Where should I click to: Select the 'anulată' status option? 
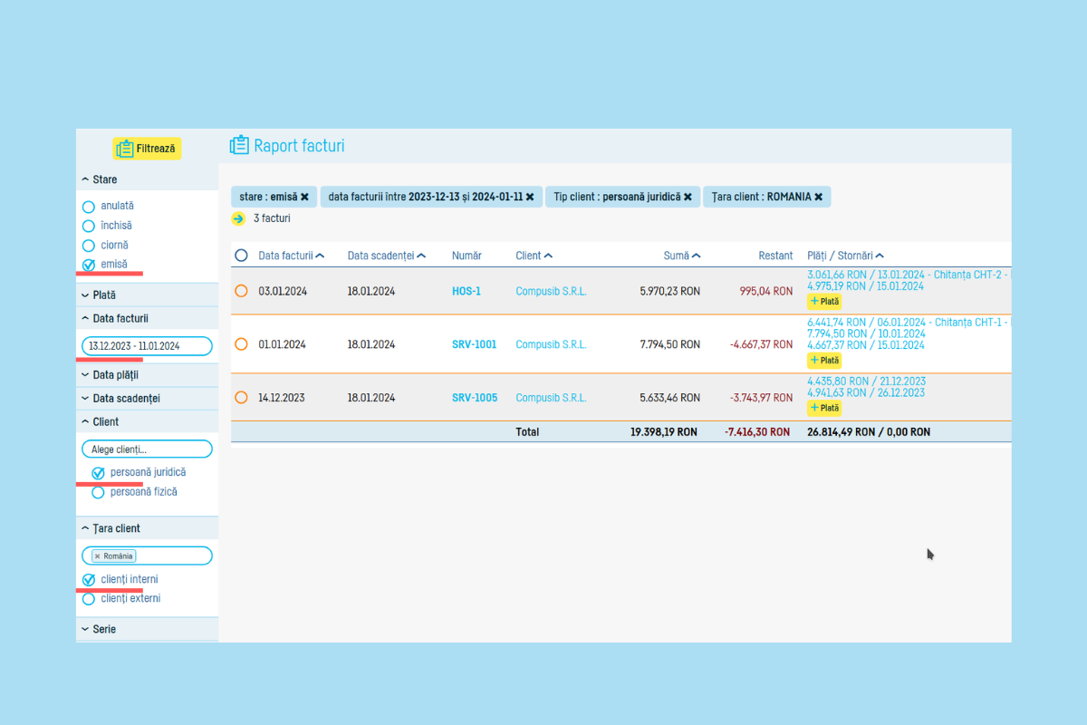pos(89,207)
